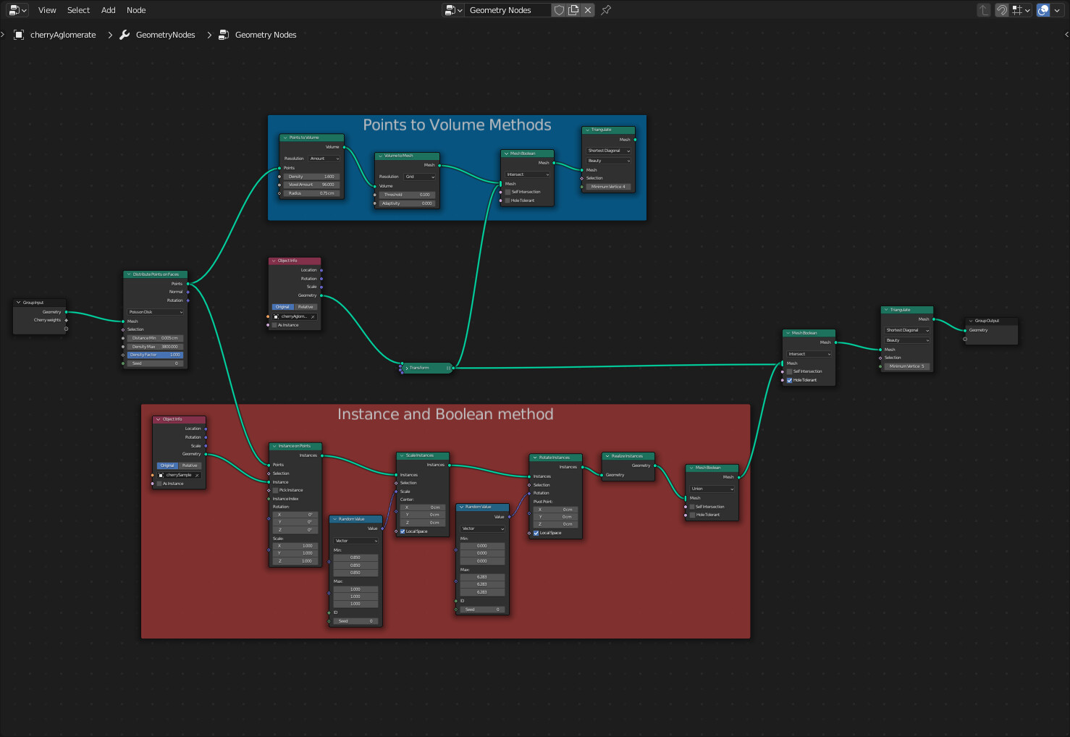Toggle fake user shield for Geometry Nodes
The image size is (1070, 737).
559,10
